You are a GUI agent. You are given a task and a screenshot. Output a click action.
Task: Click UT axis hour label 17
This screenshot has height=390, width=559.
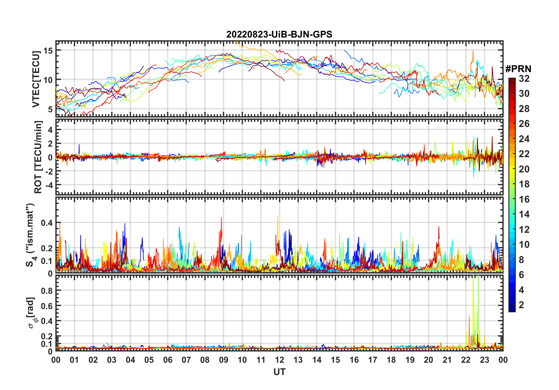click(x=373, y=360)
